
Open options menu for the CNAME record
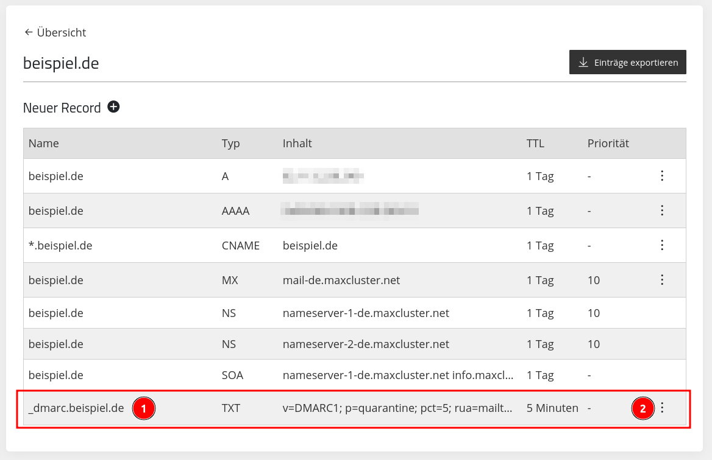[x=662, y=245]
